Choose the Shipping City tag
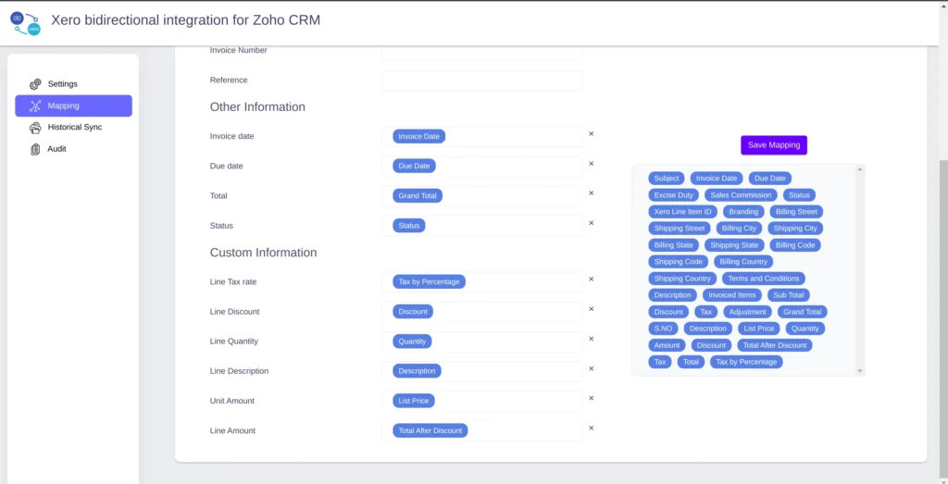The height and width of the screenshot is (484, 948). point(795,229)
